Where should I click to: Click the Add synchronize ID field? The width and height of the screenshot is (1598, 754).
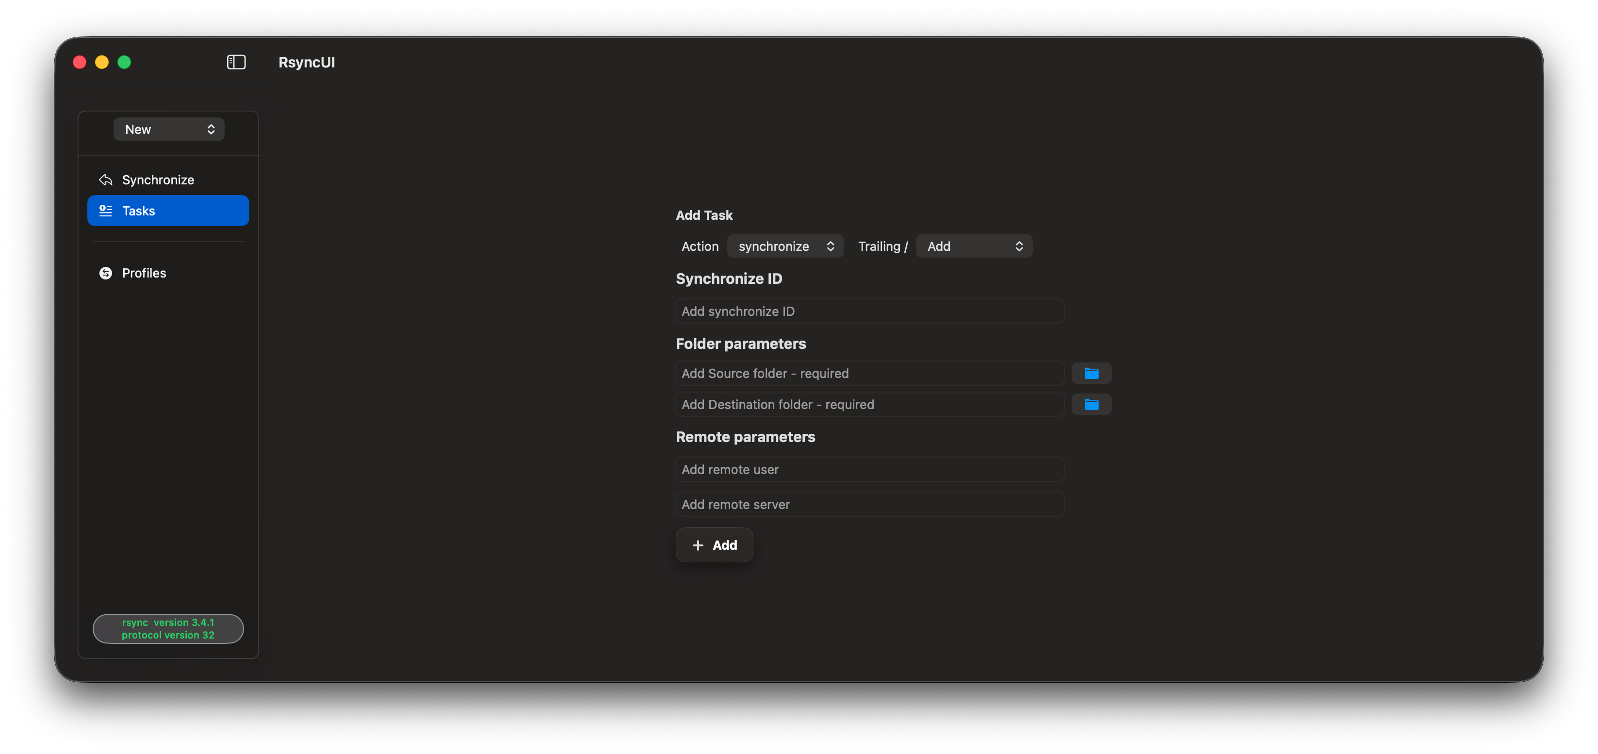(x=869, y=311)
